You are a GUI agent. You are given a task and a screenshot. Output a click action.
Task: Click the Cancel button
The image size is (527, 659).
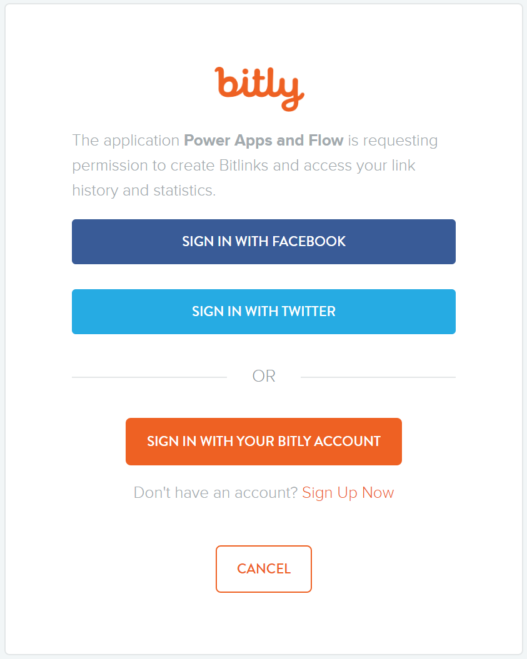[263, 568]
